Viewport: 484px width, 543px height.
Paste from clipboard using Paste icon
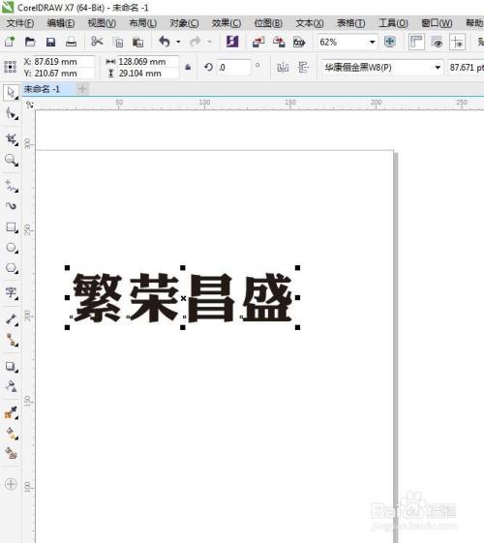tap(137, 42)
